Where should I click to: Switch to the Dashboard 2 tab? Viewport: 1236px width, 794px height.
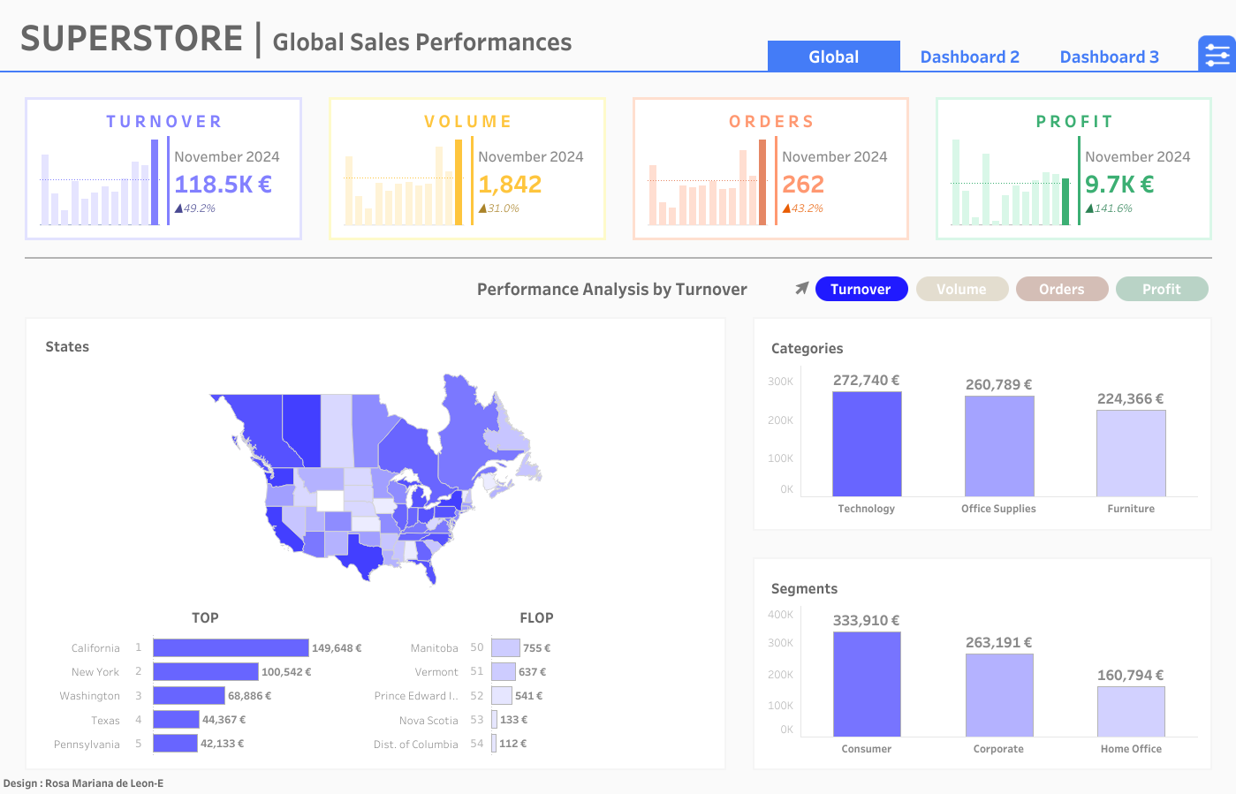969,56
